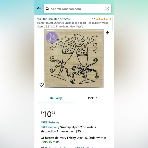148x148 pixels.
Task: Open the champagne stamp product image
Action: point(74,58)
